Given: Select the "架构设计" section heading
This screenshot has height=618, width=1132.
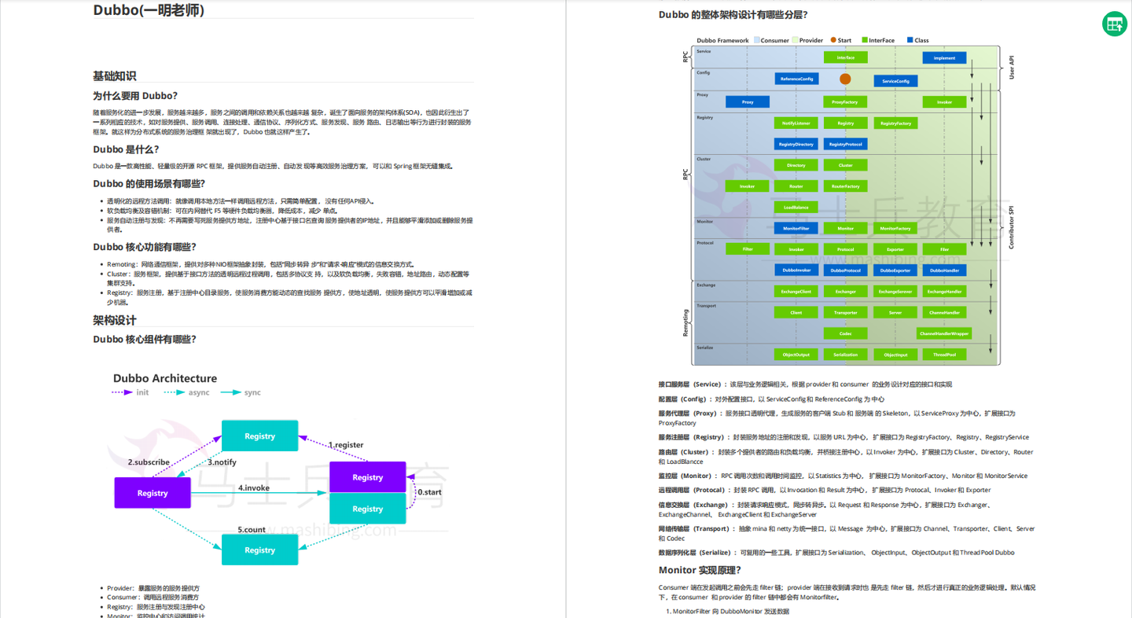Looking at the screenshot, I should coord(115,321).
